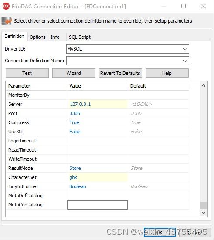Screen dimensions: 214x240
Task: Click the MetaCurCatalog value edit box
Action: pyautogui.click(x=97, y=205)
